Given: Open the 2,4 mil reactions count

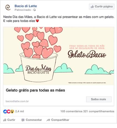Looking at the screenshot, I should [x=19, y=111].
